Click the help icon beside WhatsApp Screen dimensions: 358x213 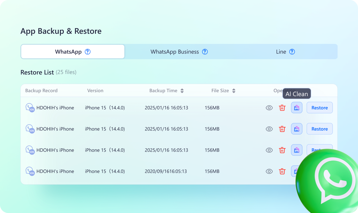(88, 52)
